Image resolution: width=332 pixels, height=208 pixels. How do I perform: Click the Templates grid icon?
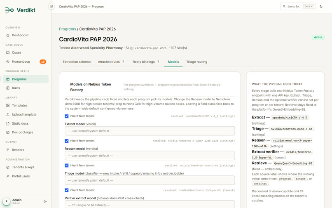coord(8,106)
